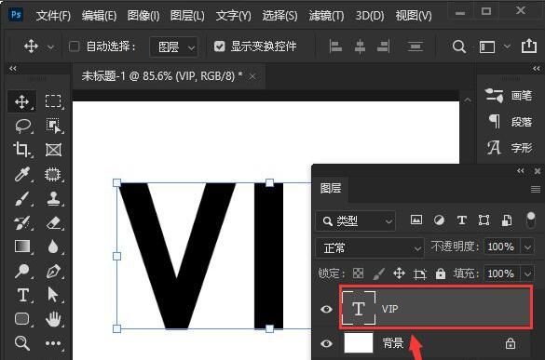Screen dimensions: 545x360
Task: Collapse the toolbox double-arrow
Action: (13, 69)
